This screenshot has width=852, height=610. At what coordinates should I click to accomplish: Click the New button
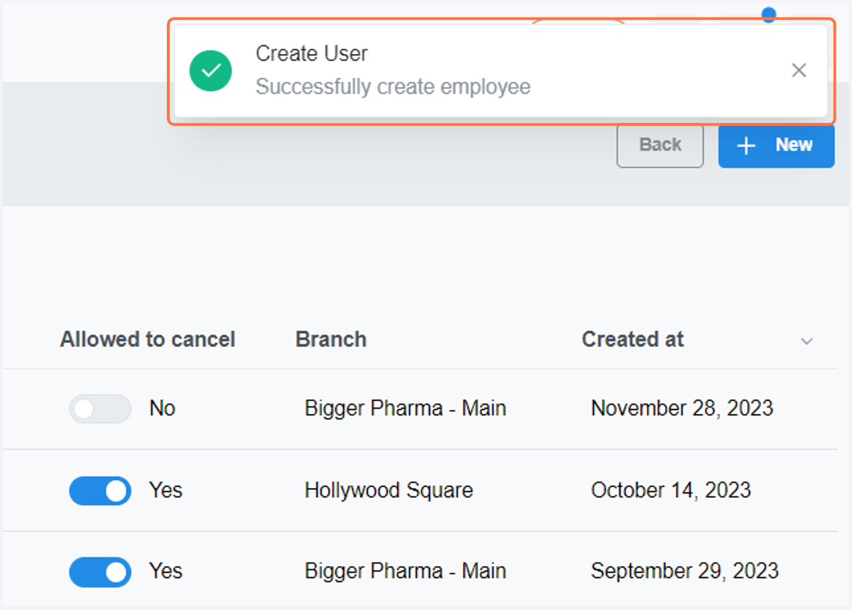pos(776,146)
